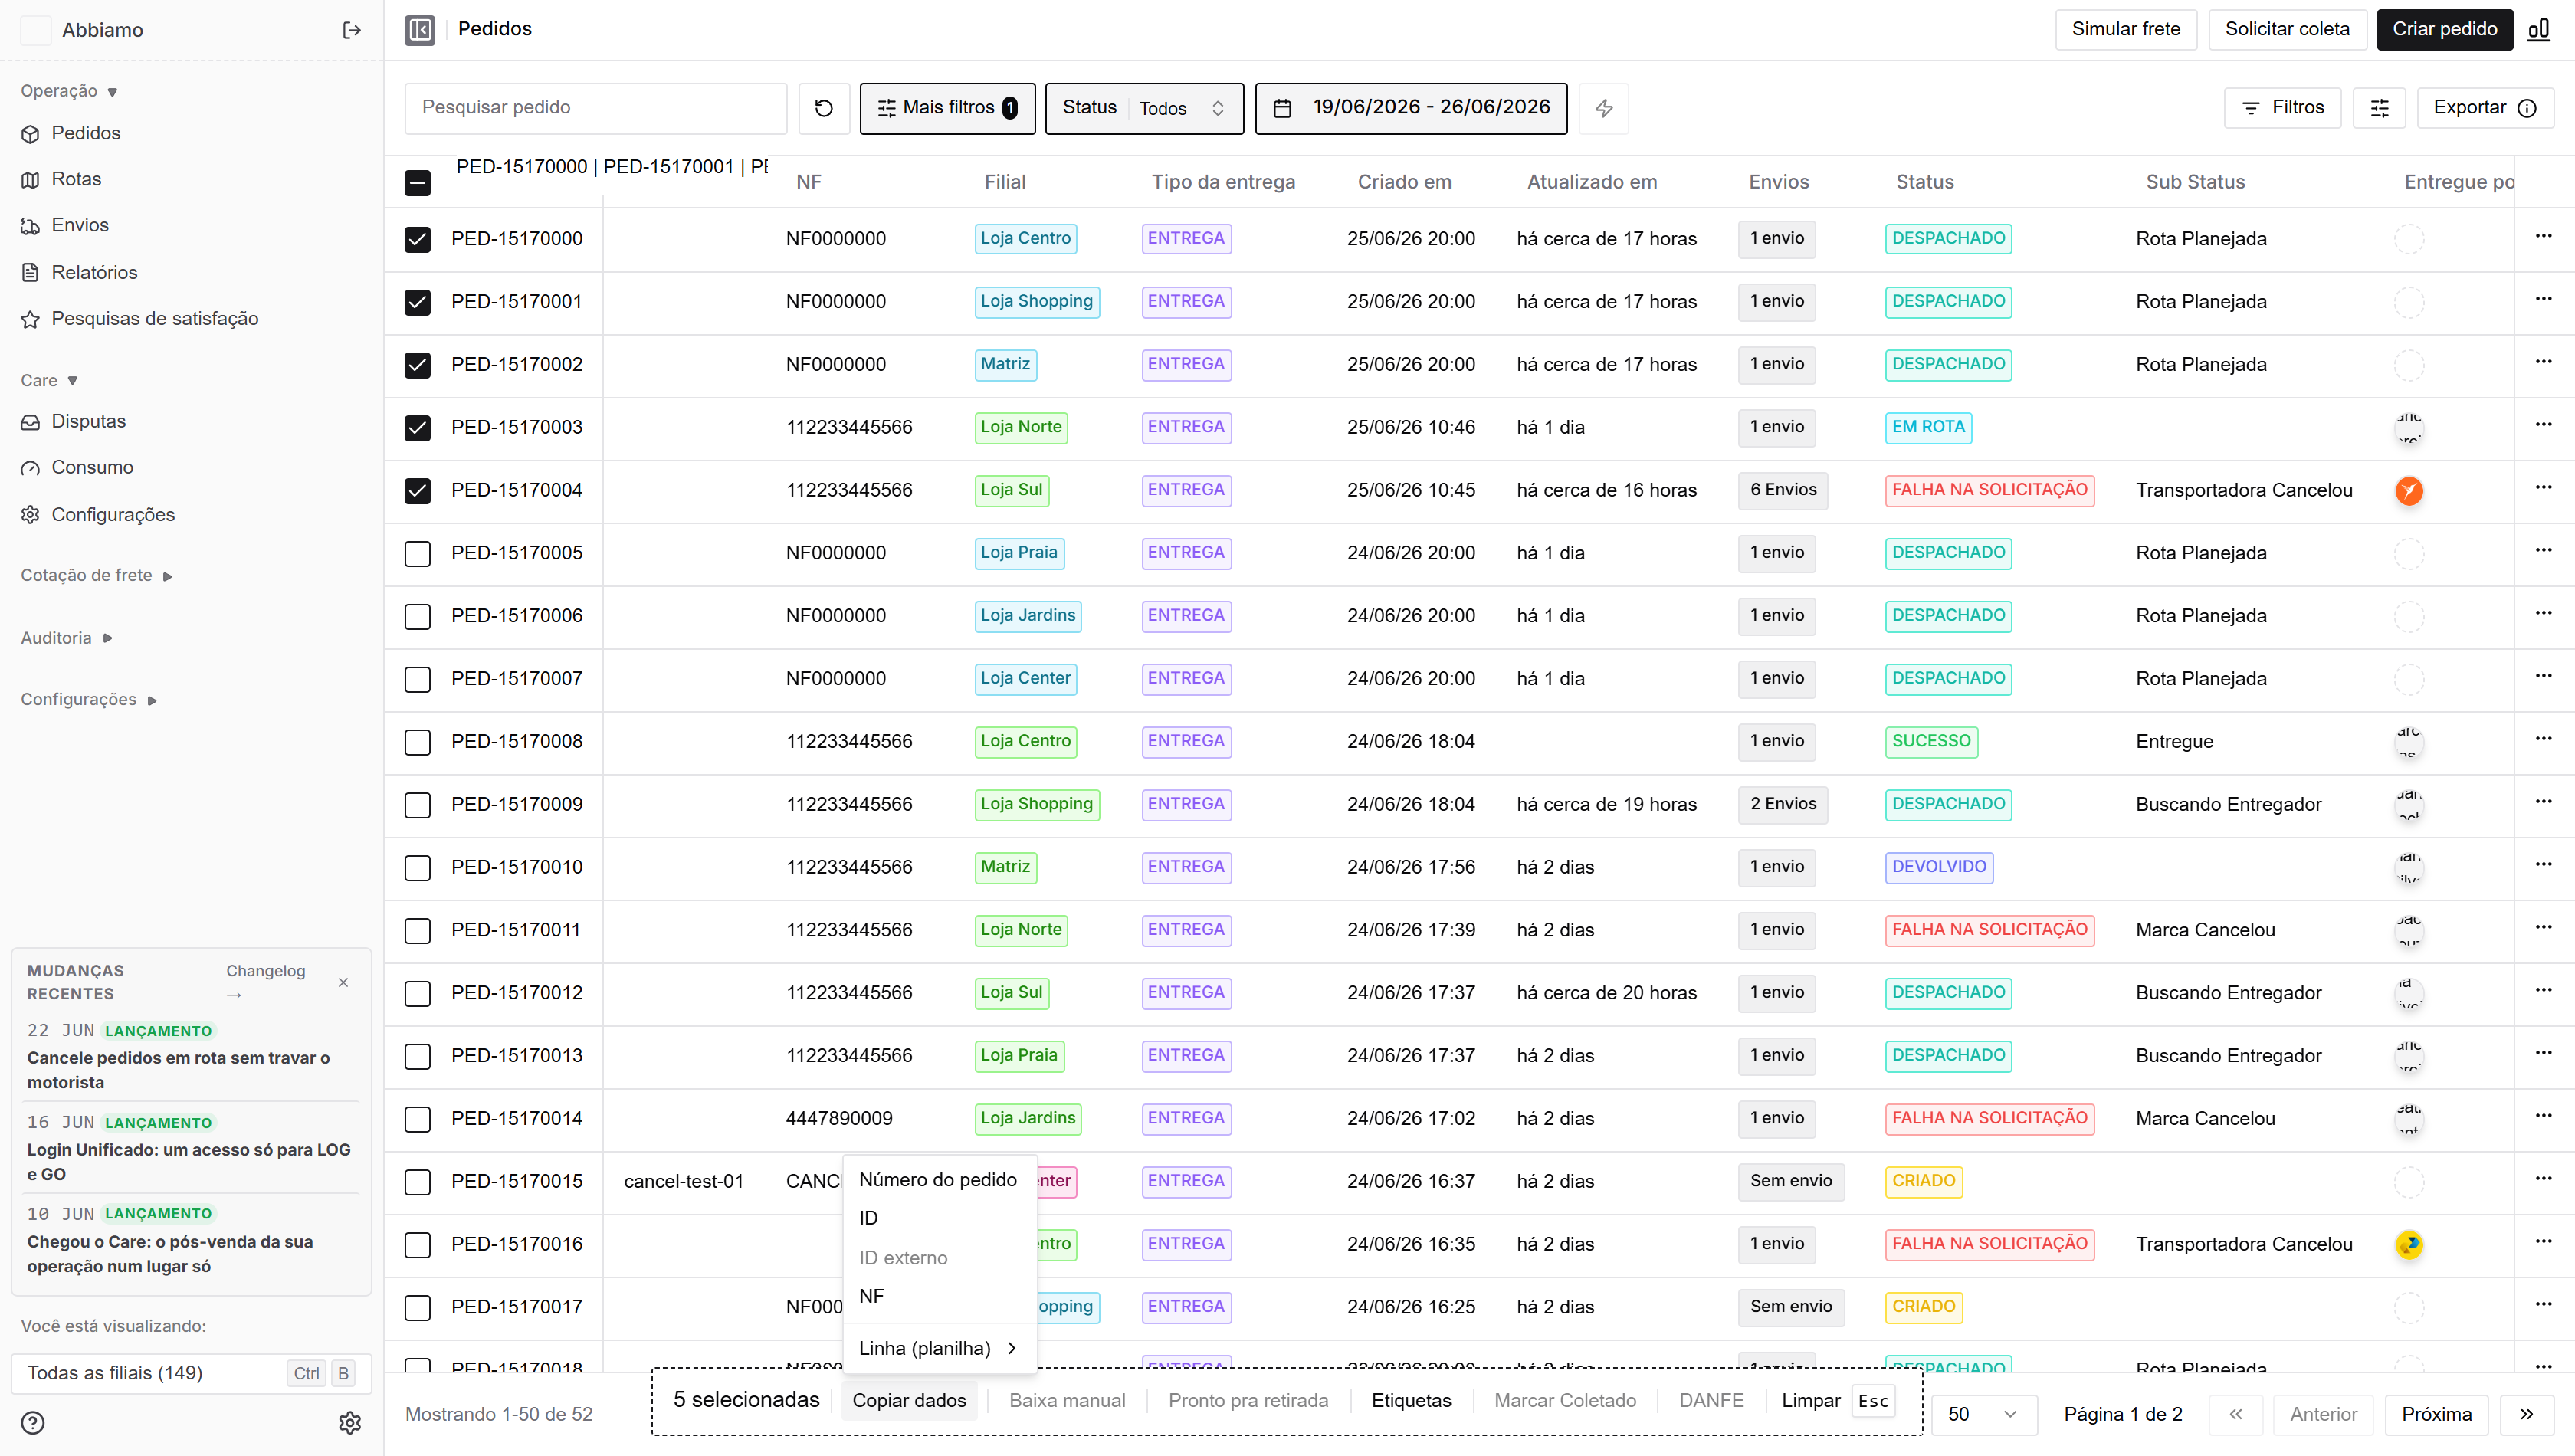Viewport: 2575px width, 1456px height.
Task: Uncheck the PED-15170002 order checkbox
Action: click(418, 365)
